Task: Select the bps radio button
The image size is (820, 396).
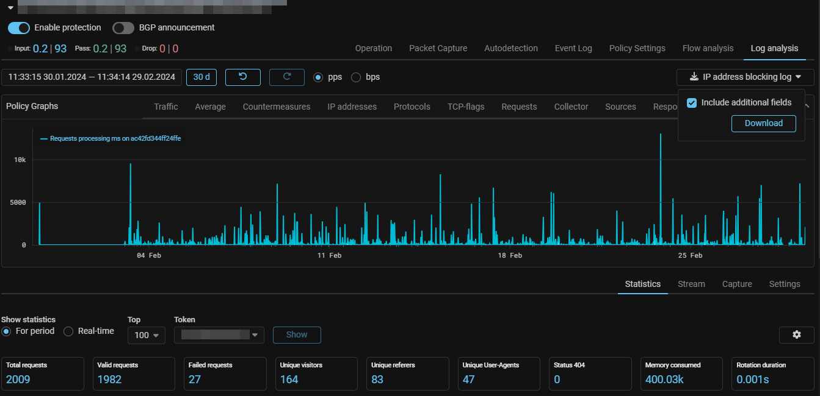Action: point(356,77)
